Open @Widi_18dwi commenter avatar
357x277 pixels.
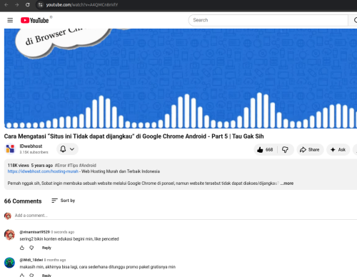[9, 263]
